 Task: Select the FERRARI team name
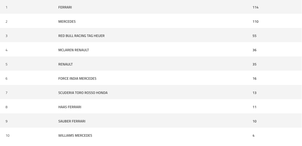pyautogui.click(x=65, y=7)
